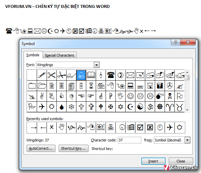The width and height of the screenshot is (201, 173).
Task: Click the scroll down arrow of symbol grid
Action: 187,110
